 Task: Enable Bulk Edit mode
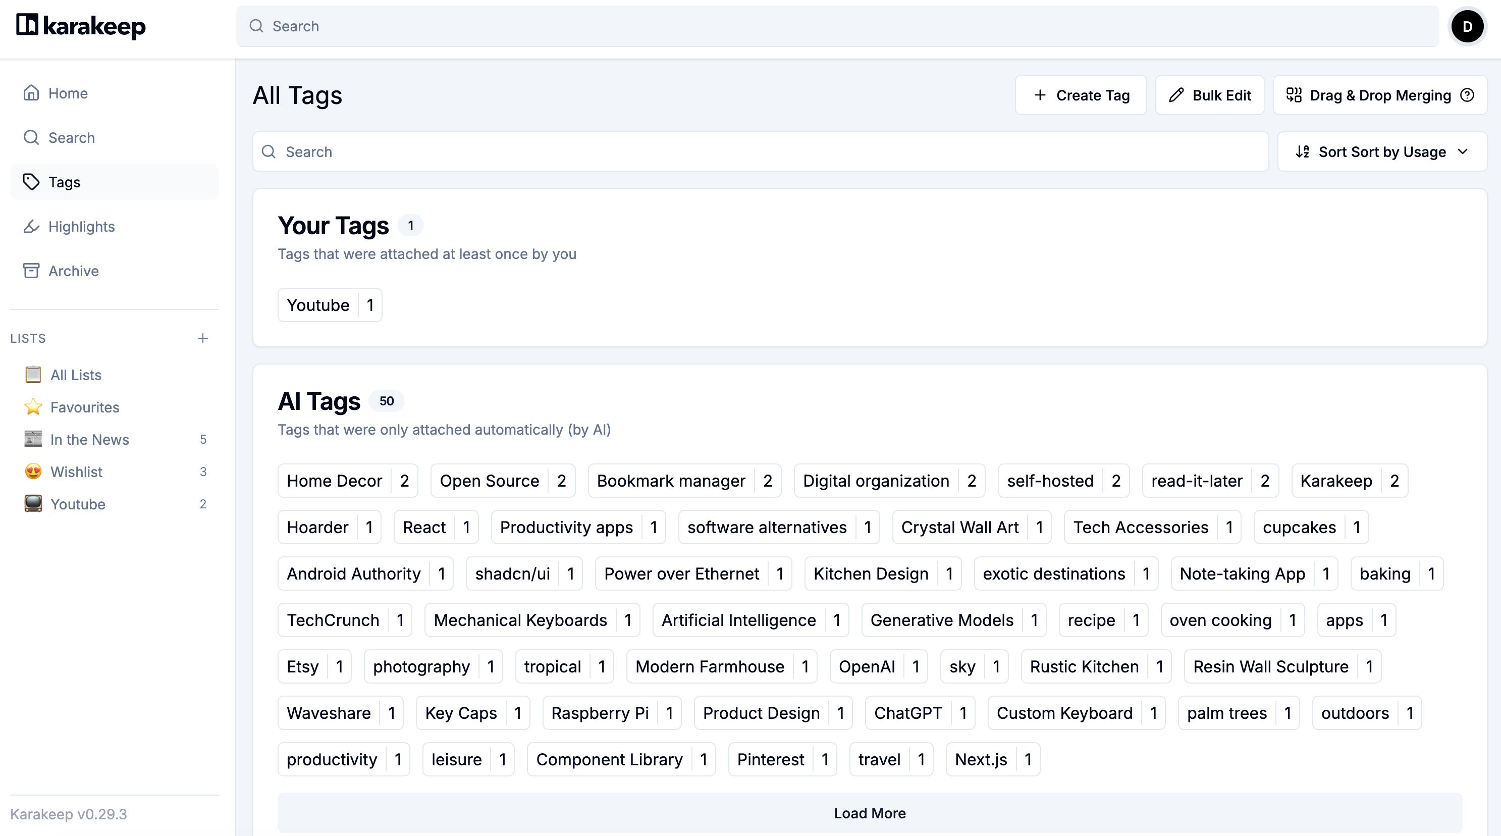pyautogui.click(x=1210, y=95)
